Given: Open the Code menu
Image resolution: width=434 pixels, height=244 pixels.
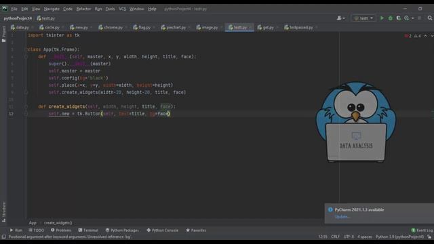Looking at the screenshot, I should coord(68,9).
